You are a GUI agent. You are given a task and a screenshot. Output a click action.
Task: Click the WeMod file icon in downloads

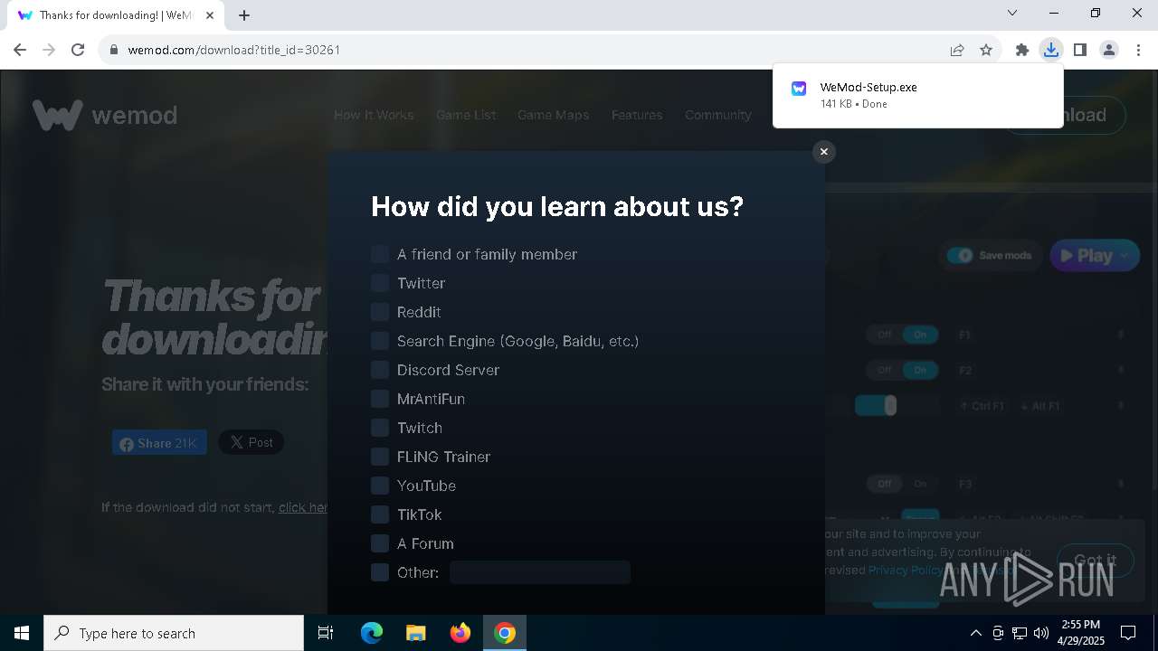(x=799, y=89)
